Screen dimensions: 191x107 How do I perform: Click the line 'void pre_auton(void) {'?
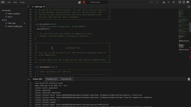point(45,24)
